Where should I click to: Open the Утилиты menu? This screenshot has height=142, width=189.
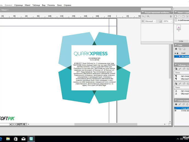pos(51,5)
